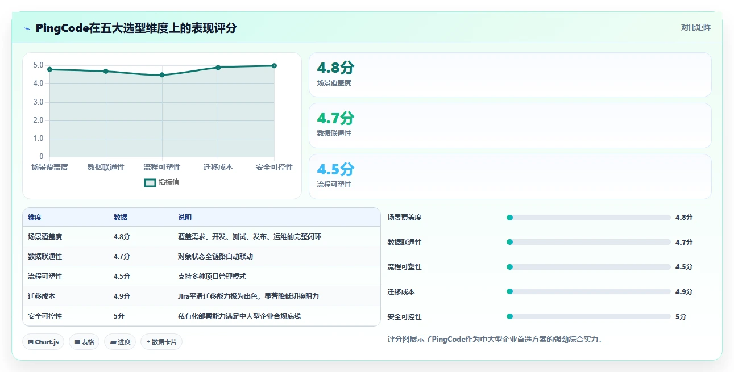Toggle the 指标值 legend swatch in the chart
The image size is (734, 372).
click(x=150, y=182)
